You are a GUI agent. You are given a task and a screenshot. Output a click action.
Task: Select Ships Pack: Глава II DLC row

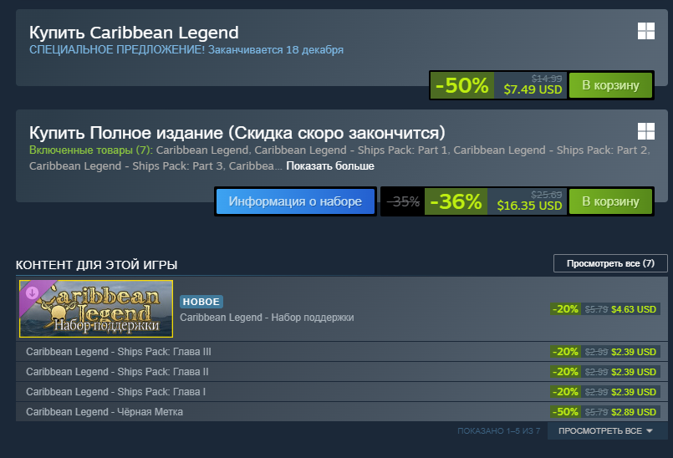pos(341,372)
